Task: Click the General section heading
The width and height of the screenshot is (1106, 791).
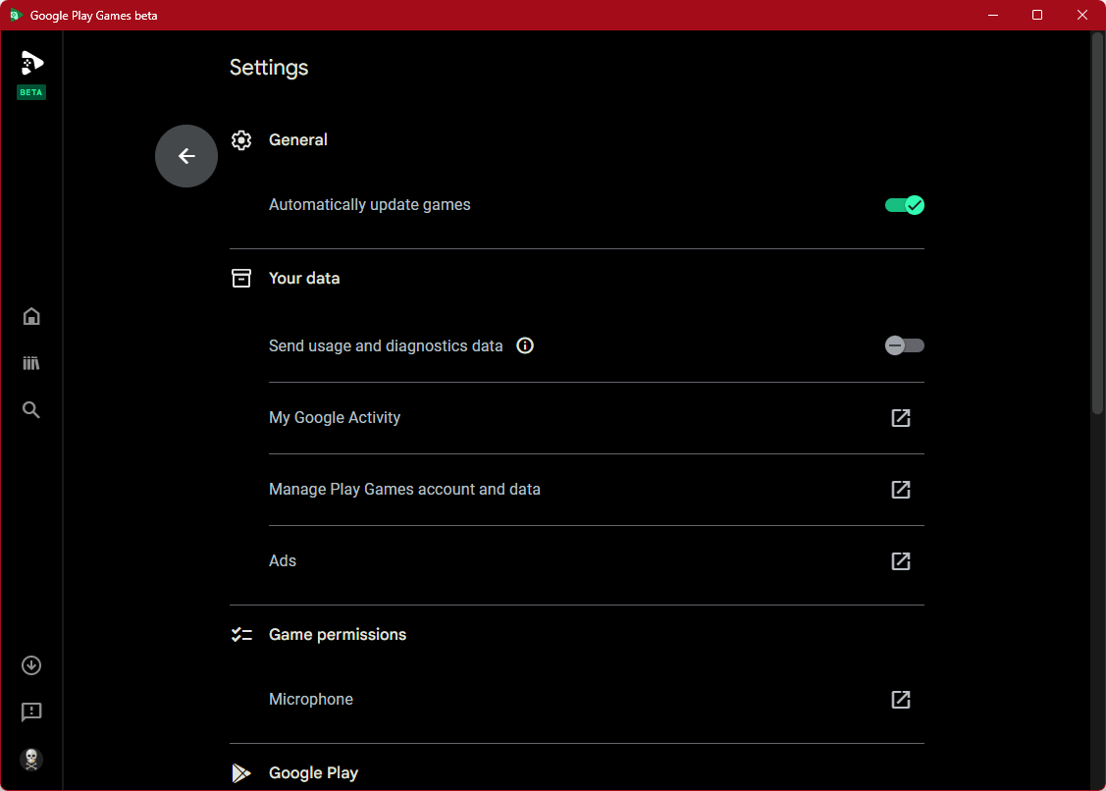Action: click(x=298, y=140)
